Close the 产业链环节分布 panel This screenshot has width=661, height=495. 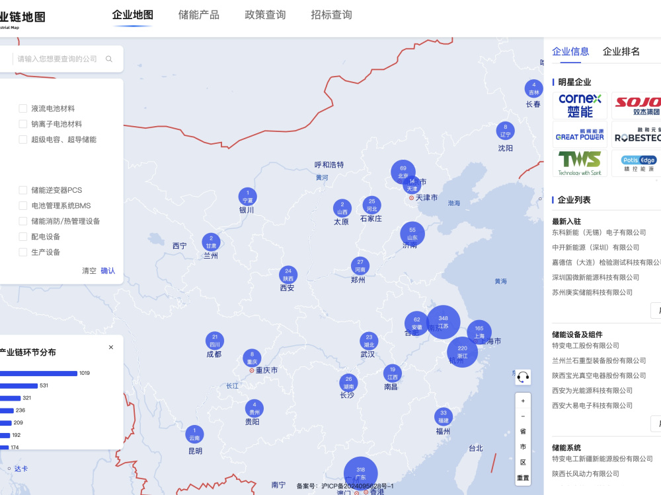[x=111, y=347]
